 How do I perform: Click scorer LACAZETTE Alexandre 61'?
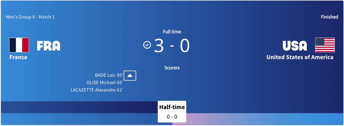coord(97,90)
